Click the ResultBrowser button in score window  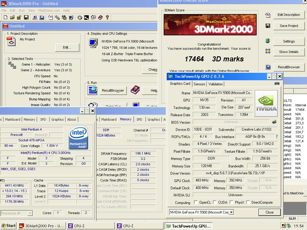tap(289, 67)
